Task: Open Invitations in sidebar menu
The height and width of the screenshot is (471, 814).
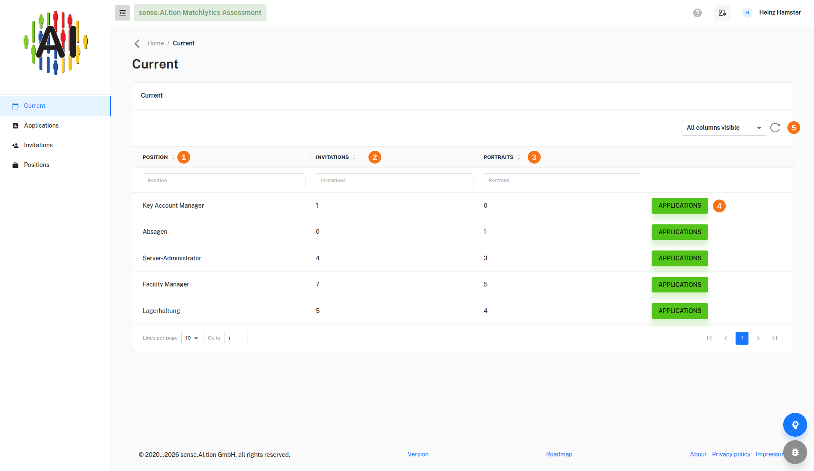Action: click(55, 146)
